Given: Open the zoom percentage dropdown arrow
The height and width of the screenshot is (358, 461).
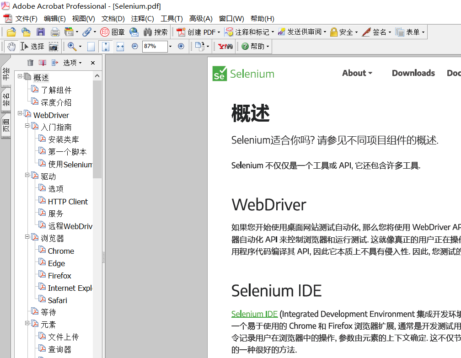Looking at the screenshot, I should (x=170, y=47).
